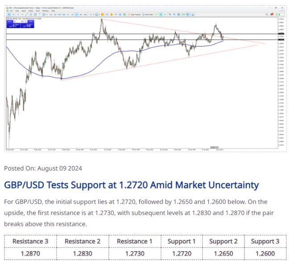The height and width of the screenshot is (268, 291).
Task: Zoom in on the chart
Action: click(x=170, y=14)
